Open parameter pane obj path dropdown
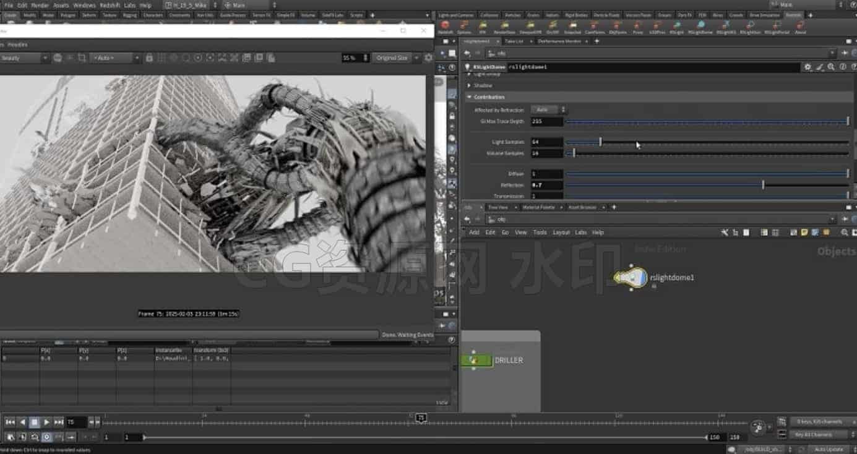The width and height of the screenshot is (857, 454). (833, 53)
